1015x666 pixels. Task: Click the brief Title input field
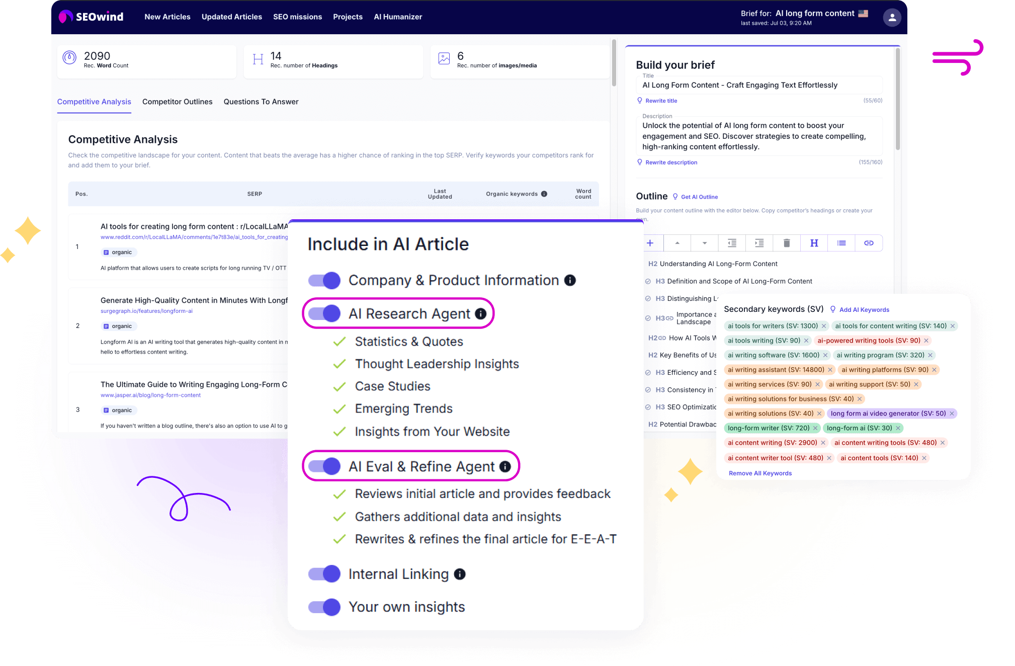tap(759, 85)
